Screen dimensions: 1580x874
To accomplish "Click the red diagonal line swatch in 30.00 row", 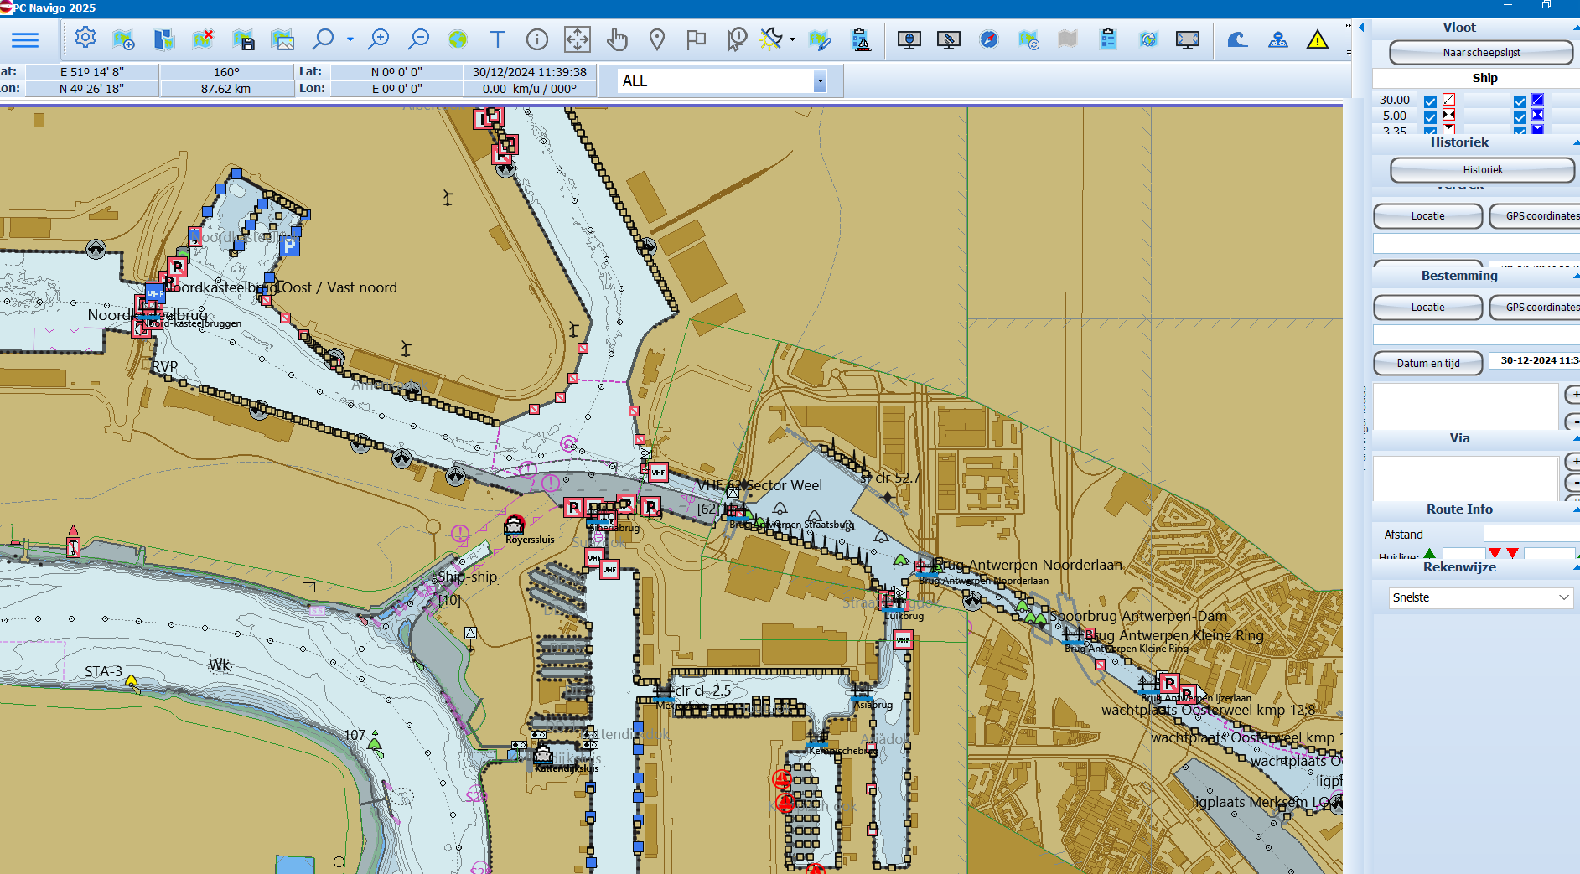I will coord(1448,100).
